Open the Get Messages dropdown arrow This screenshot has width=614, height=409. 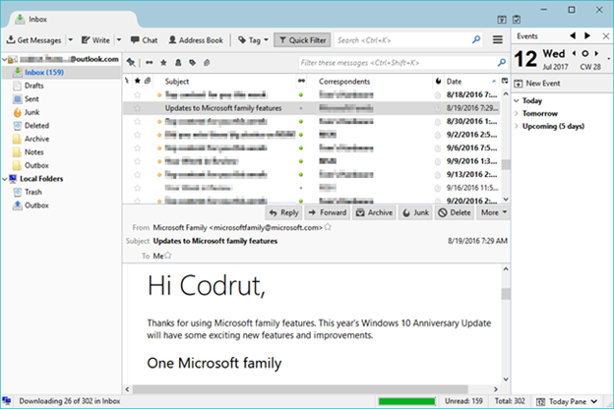(x=70, y=40)
